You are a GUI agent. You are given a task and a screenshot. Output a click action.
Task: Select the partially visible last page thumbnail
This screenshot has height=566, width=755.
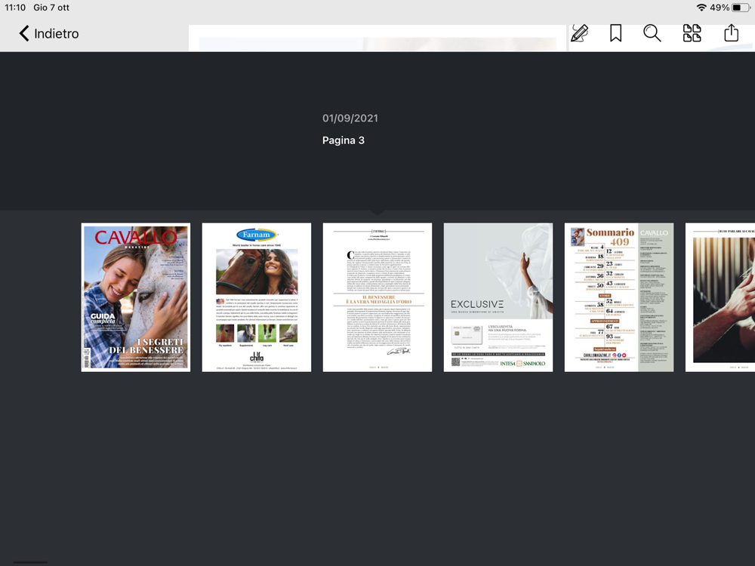pyautogui.click(x=720, y=297)
